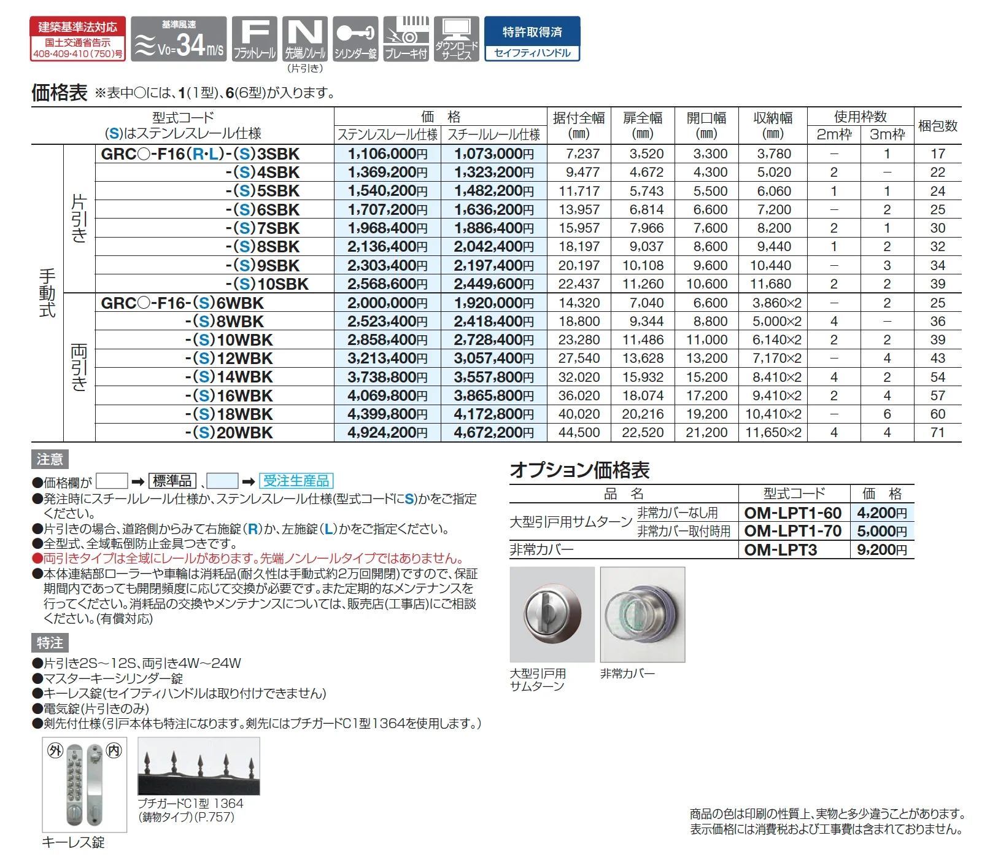The height and width of the screenshot is (865, 998).
Task: Select the -(S)12WBK model row label
Action: 229,359
